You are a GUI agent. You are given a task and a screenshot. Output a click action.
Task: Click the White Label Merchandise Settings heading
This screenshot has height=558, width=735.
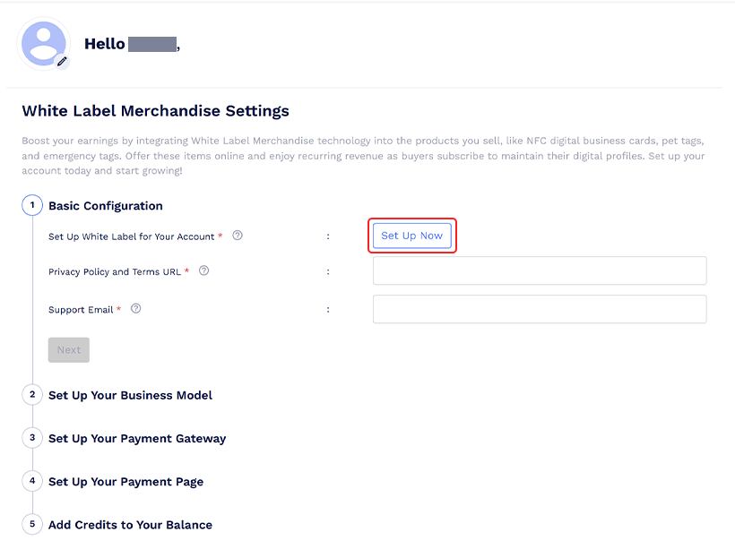click(x=155, y=111)
